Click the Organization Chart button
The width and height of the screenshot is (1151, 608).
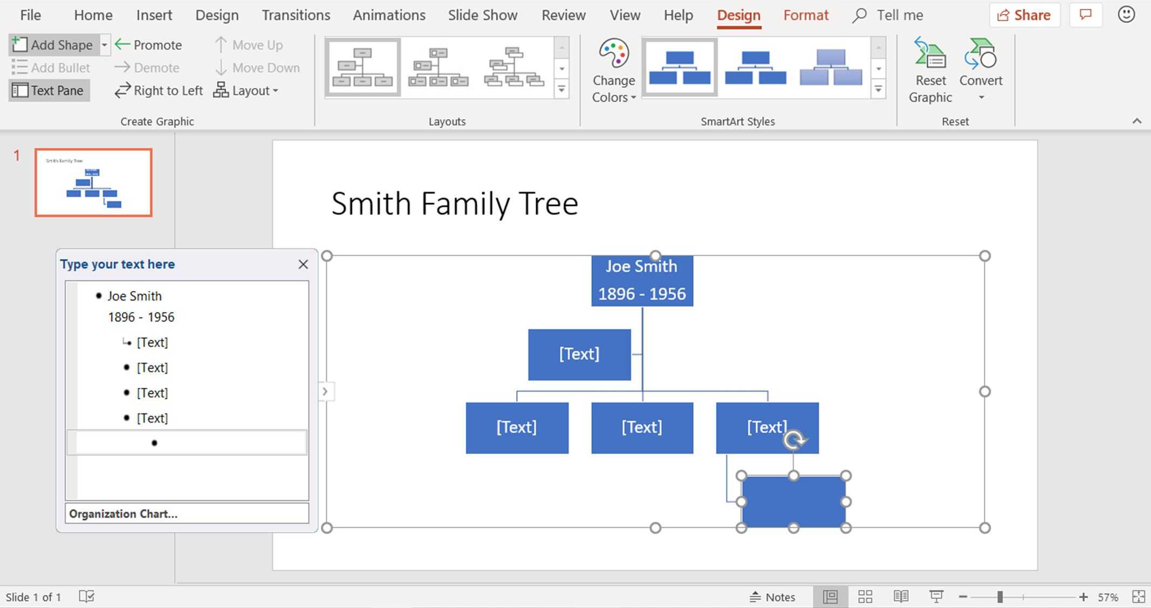(x=187, y=514)
